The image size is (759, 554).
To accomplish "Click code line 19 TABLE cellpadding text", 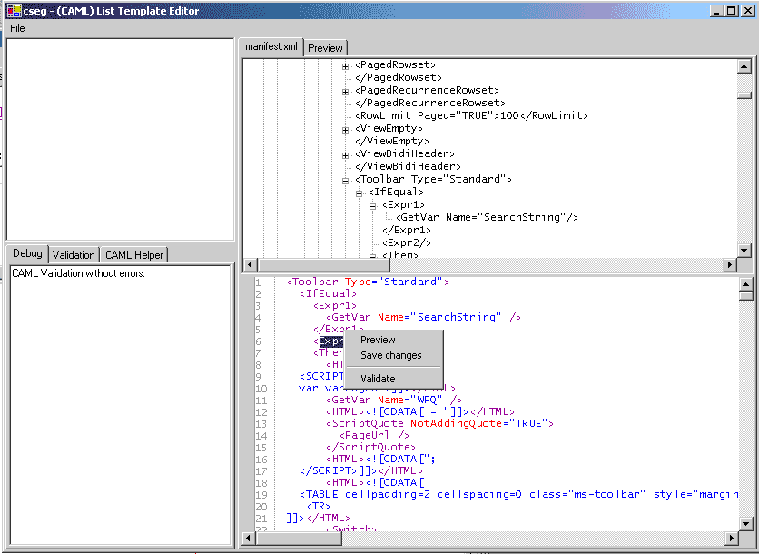I will click(x=519, y=494).
